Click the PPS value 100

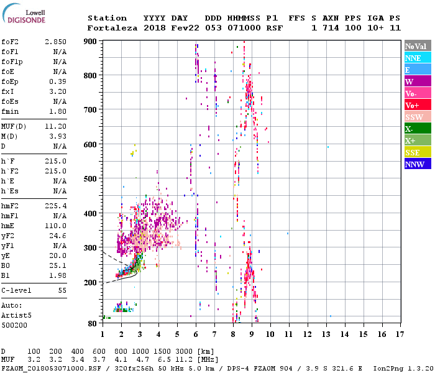[353, 28]
